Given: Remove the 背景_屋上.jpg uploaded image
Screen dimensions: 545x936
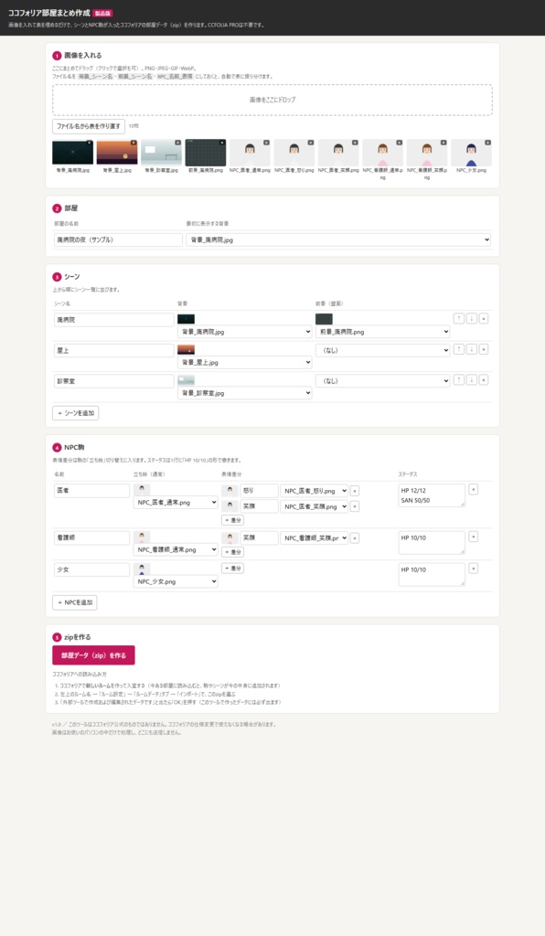Looking at the screenshot, I should click(x=134, y=143).
